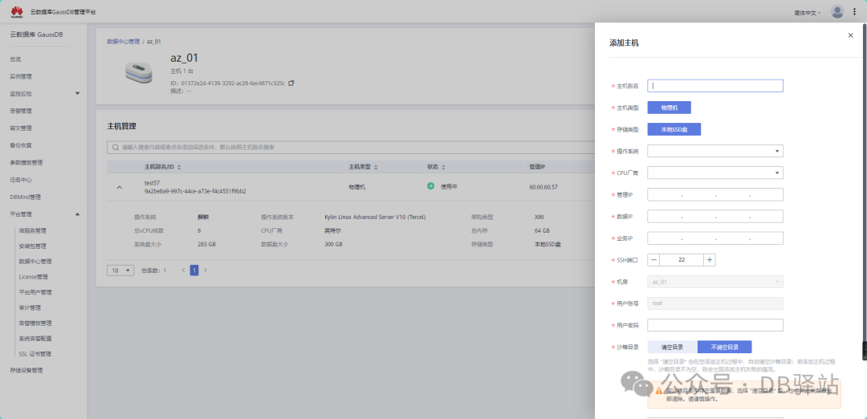867x419 pixels.
Task: Open 存储设备管理 in sidebar
Action: point(26,370)
